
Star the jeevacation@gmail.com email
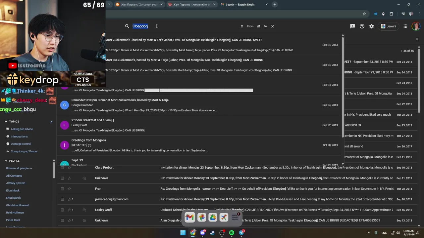69,199
